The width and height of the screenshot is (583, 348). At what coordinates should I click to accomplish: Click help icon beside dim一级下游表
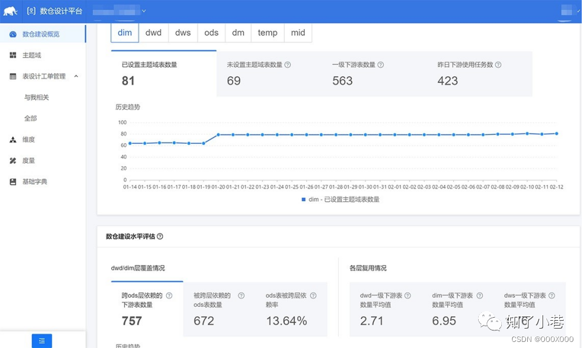[479, 296]
